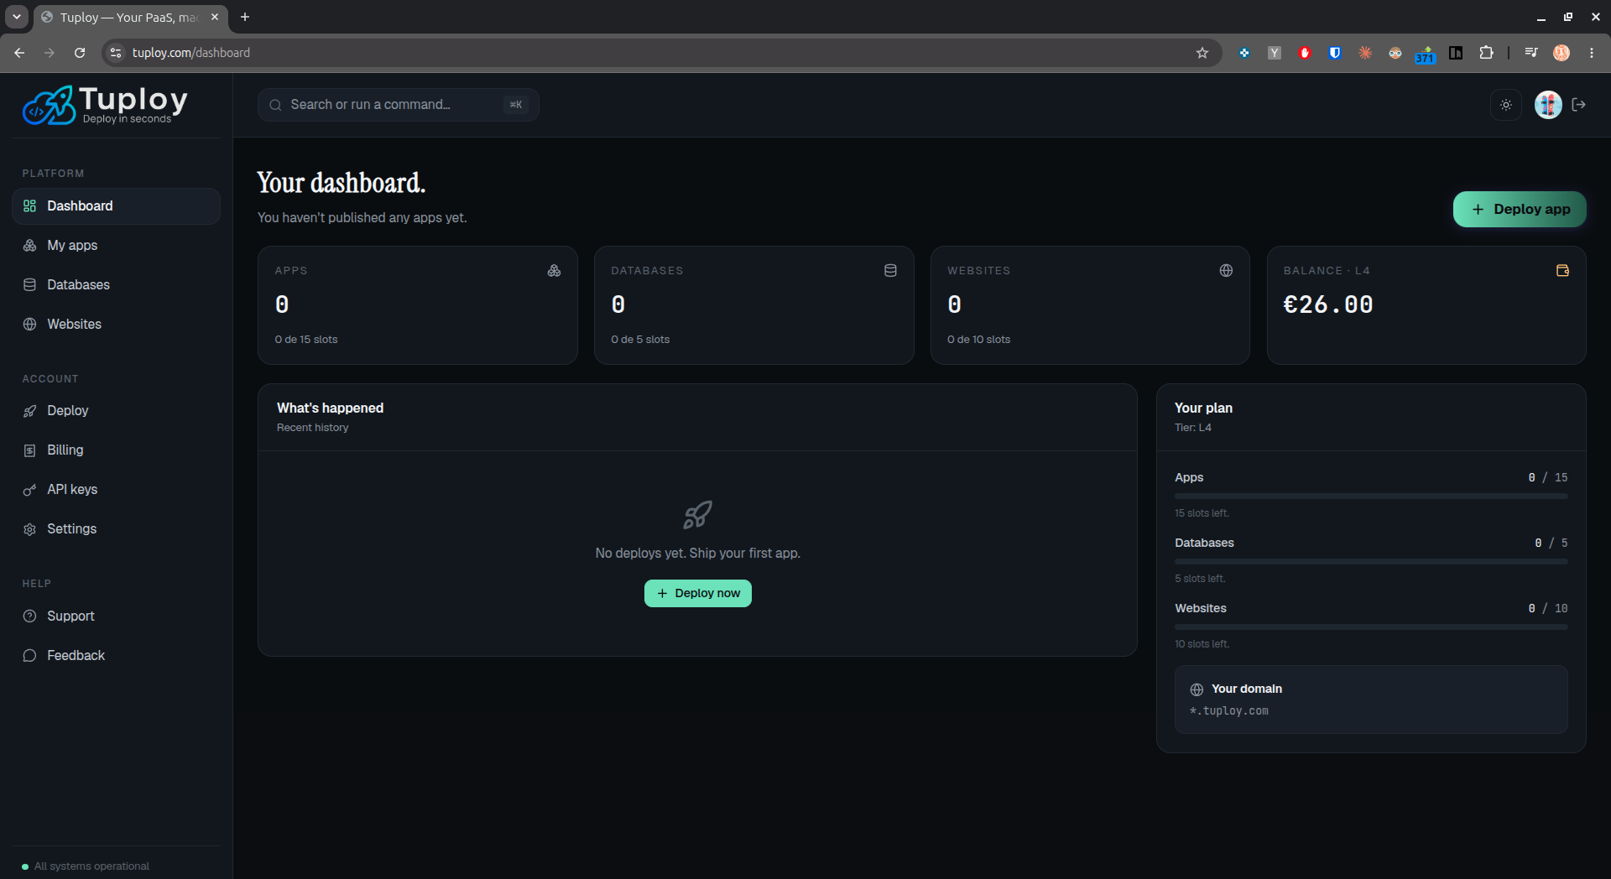Screen dimensions: 1611x879
Task: Open Deploy under Account section
Action: coord(116,411)
